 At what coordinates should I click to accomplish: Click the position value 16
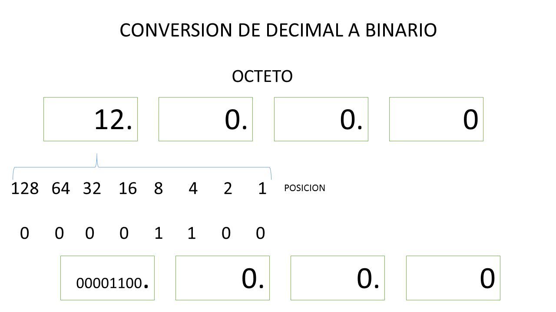pyautogui.click(x=128, y=188)
